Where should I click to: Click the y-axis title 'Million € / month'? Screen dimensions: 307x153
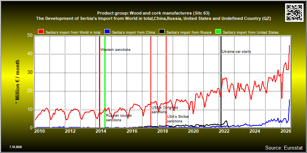18,82
